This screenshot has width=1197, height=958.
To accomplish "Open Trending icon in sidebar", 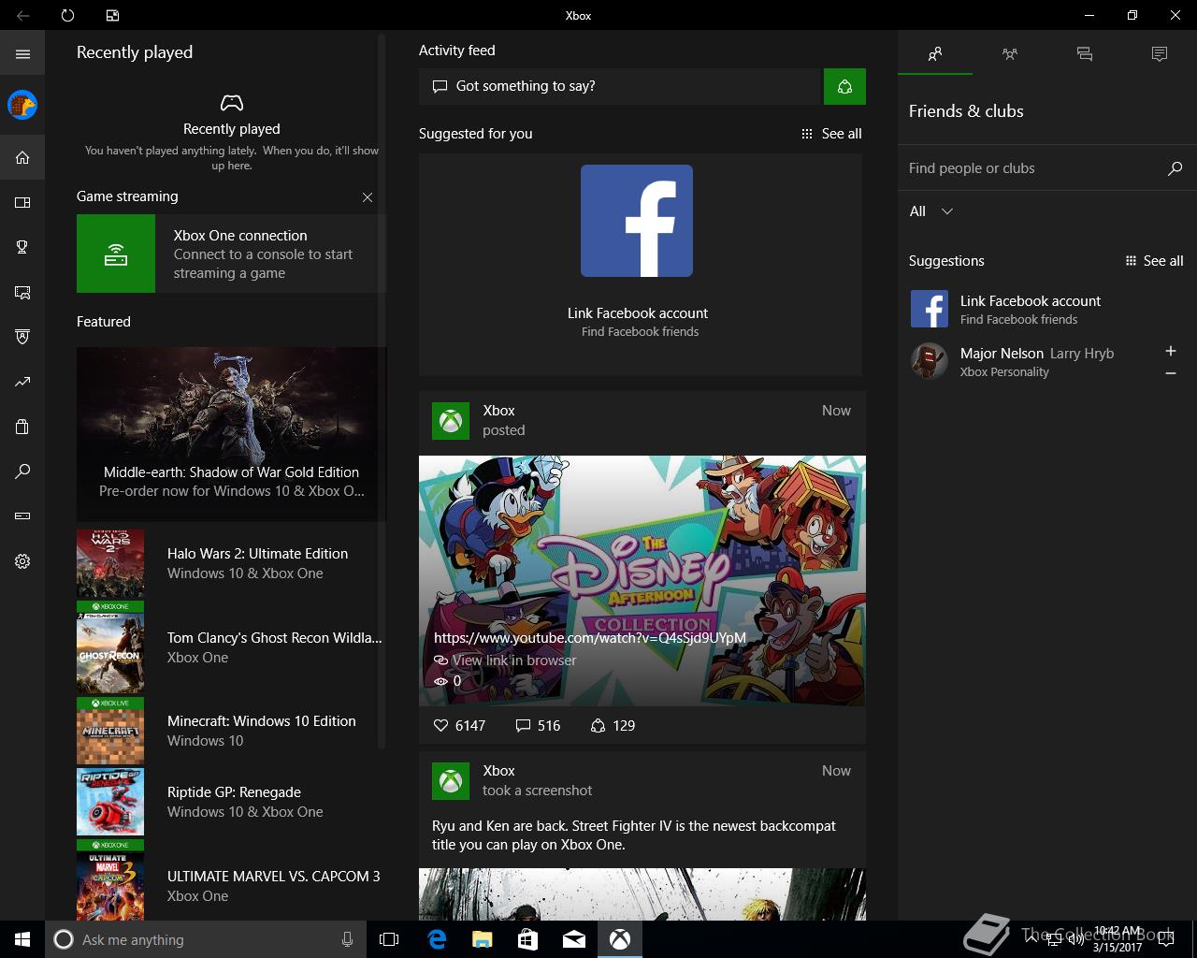I will click(x=22, y=382).
